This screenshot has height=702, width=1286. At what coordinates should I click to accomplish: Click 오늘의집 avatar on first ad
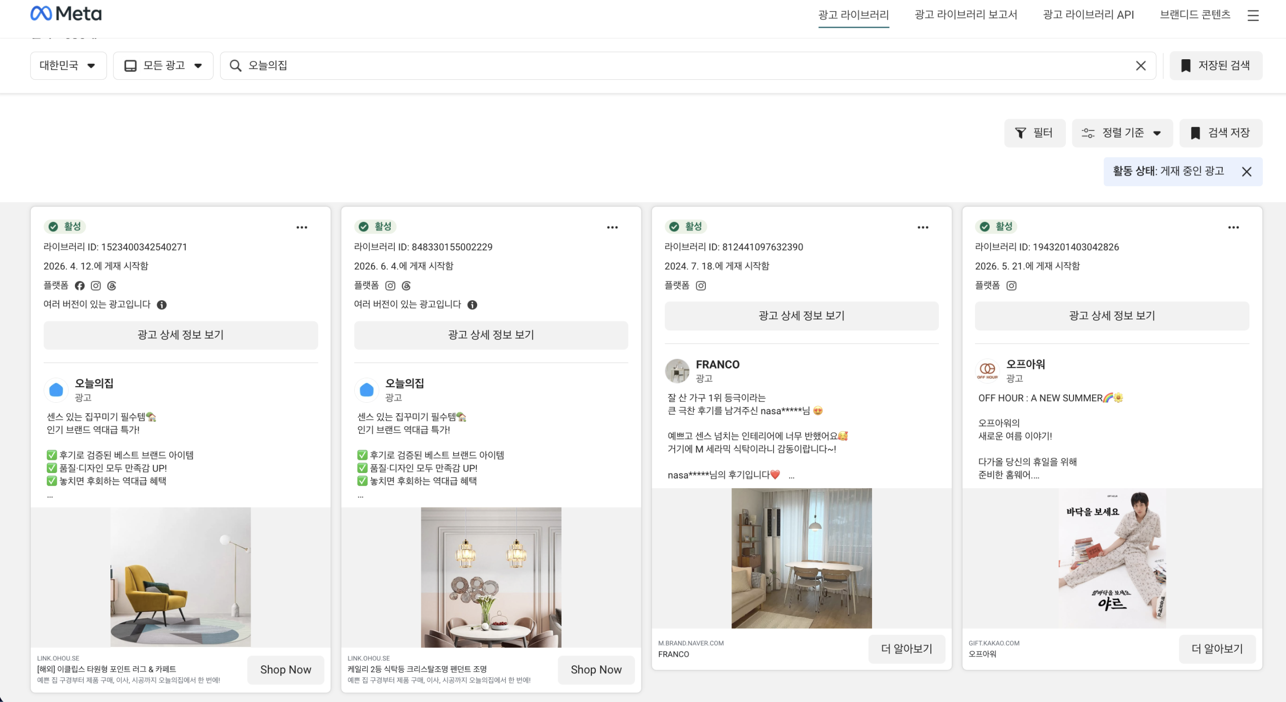(x=56, y=390)
